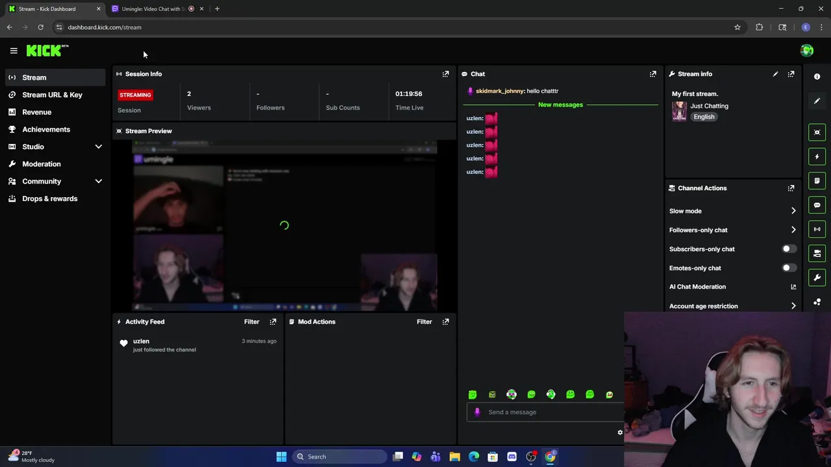This screenshot has width=831, height=467.
Task: Toggle the lightning activity feed icon in right sidebar
Action: click(x=817, y=156)
